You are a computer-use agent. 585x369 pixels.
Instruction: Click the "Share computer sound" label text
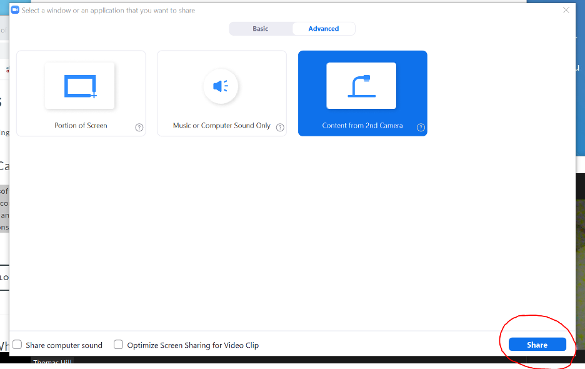[64, 345]
